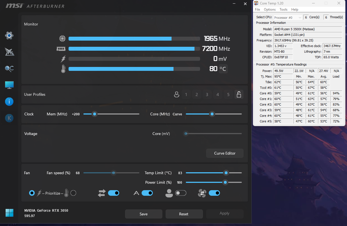Click the blue information icon
Screen dimensions: 347x226
pyautogui.click(x=9, y=101)
